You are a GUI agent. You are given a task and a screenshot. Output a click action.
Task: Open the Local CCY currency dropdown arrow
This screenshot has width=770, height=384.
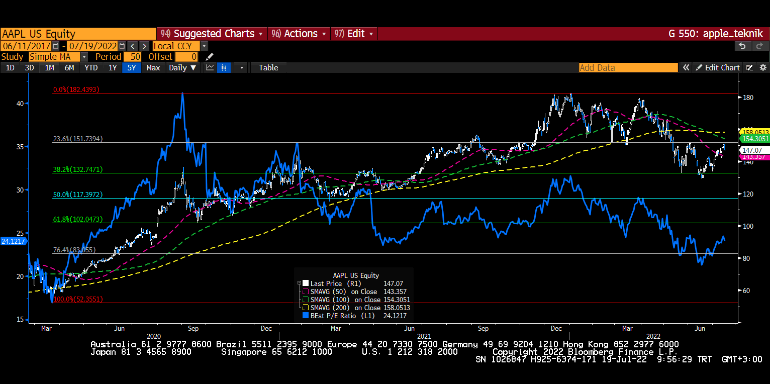click(204, 46)
